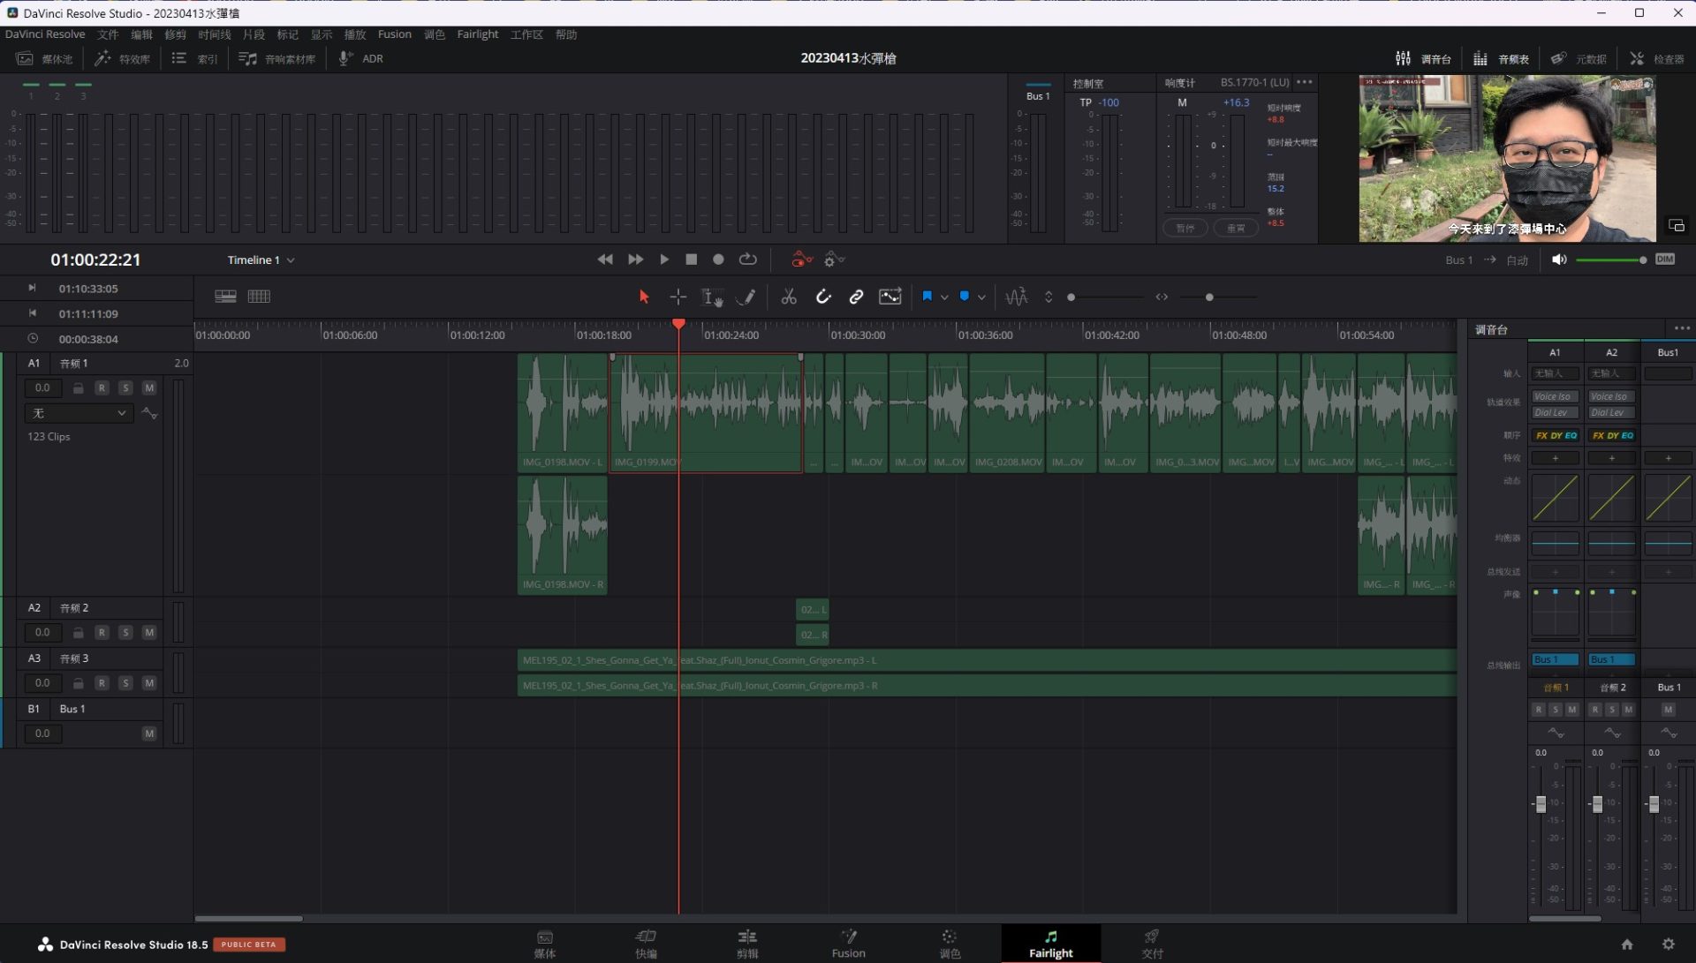Open marker color dropdown arrow
Screen dimensions: 1696x963
click(x=981, y=297)
